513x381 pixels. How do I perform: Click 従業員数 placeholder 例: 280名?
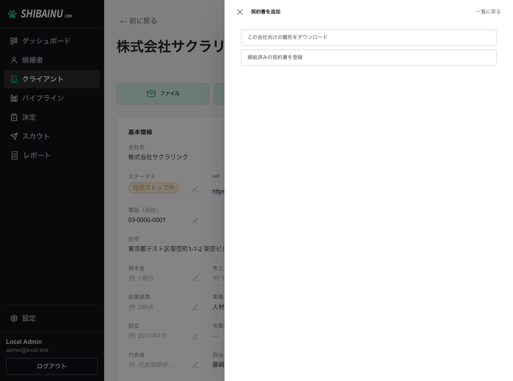(x=141, y=307)
